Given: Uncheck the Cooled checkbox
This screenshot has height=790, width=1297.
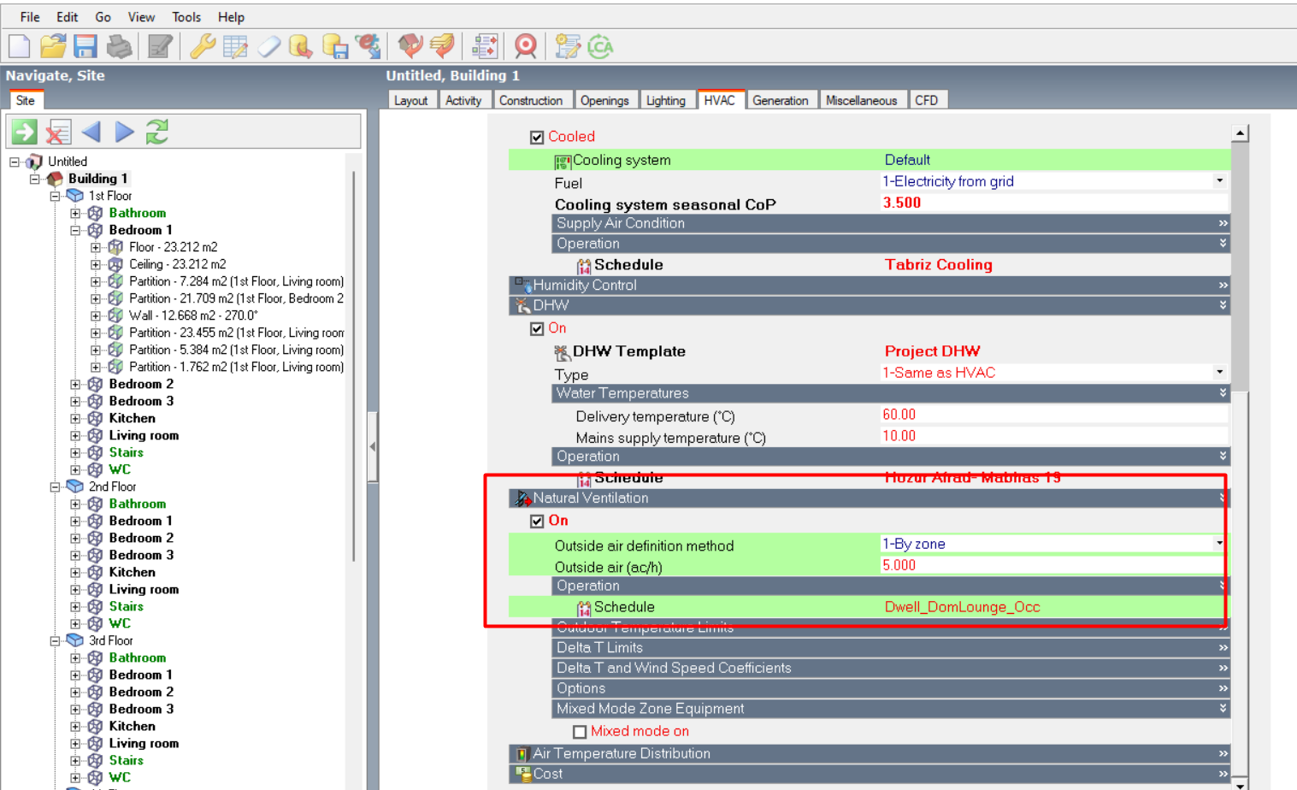Looking at the screenshot, I should tap(537, 137).
